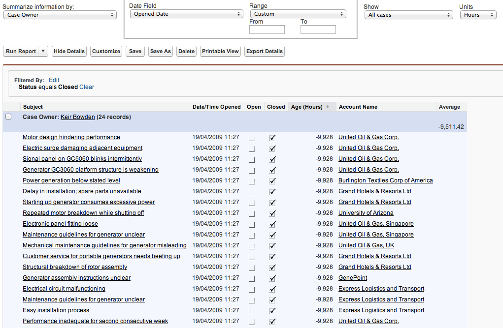503x328 pixels.
Task: Open the Units dropdown set to Hours
Action: pyautogui.click(x=477, y=14)
